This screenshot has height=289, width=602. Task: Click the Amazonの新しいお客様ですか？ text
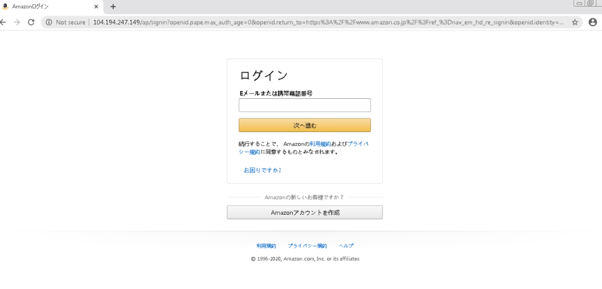[304, 197]
